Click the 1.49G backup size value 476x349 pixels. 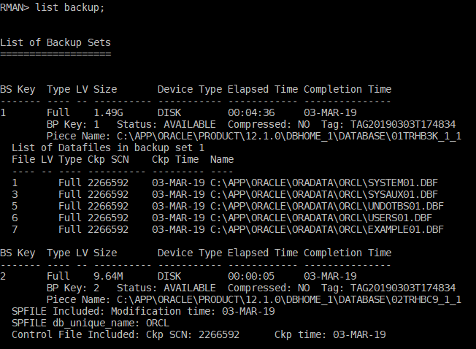108,112
